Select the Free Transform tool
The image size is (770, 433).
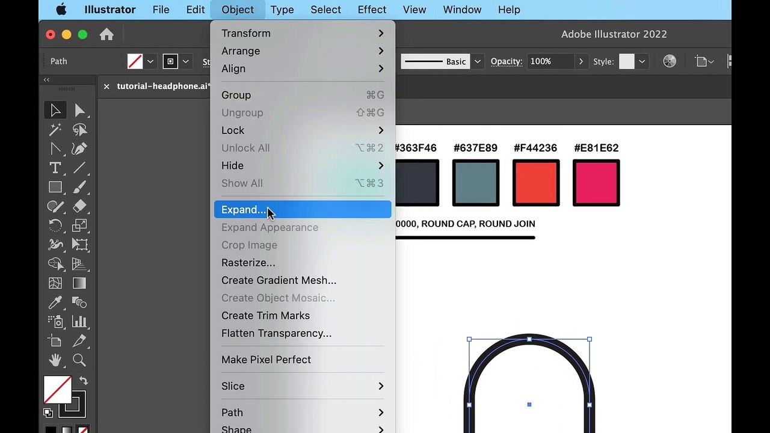pyautogui.click(x=79, y=245)
